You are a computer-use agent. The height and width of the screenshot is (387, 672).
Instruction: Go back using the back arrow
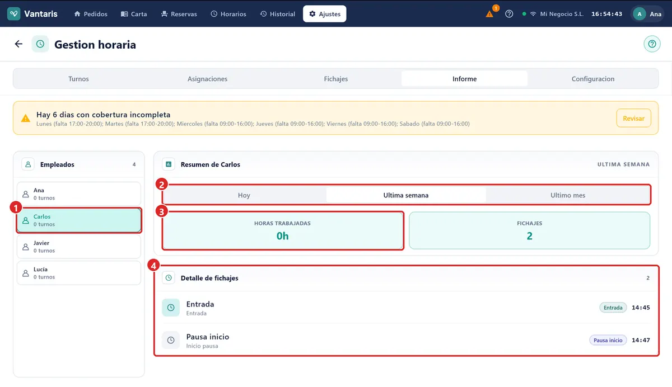(18, 44)
